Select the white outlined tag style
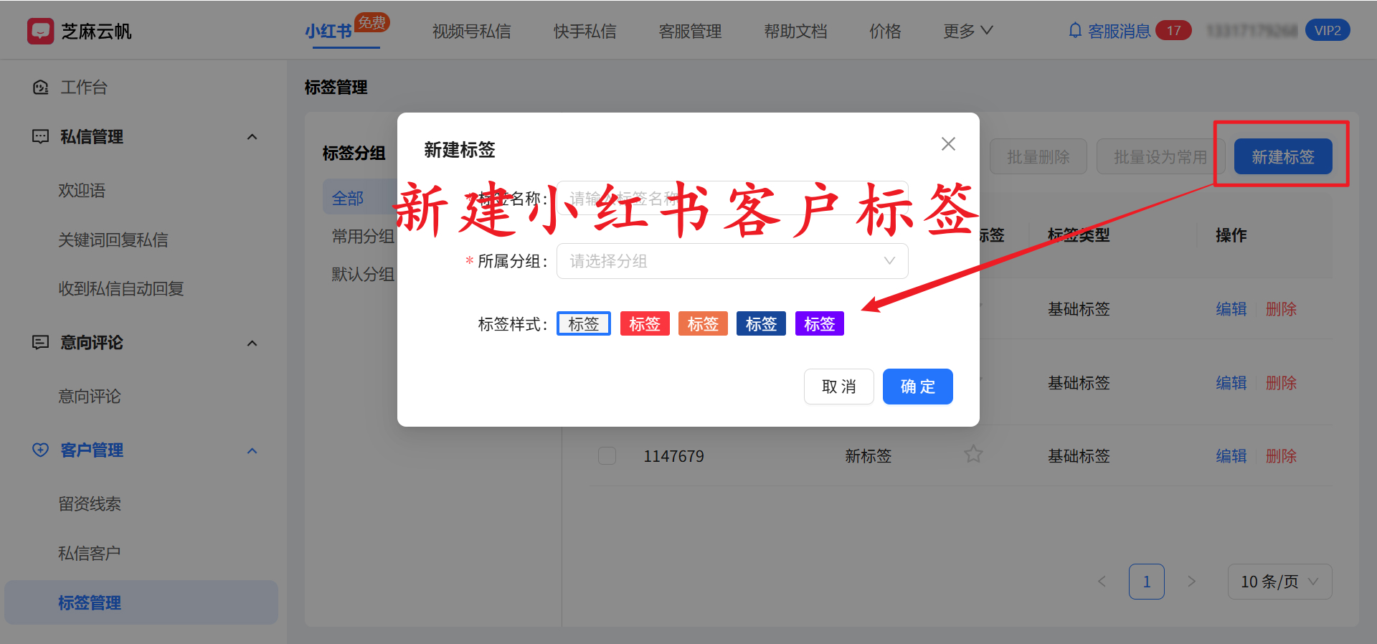Screen dimensions: 1377x644 (x=583, y=323)
